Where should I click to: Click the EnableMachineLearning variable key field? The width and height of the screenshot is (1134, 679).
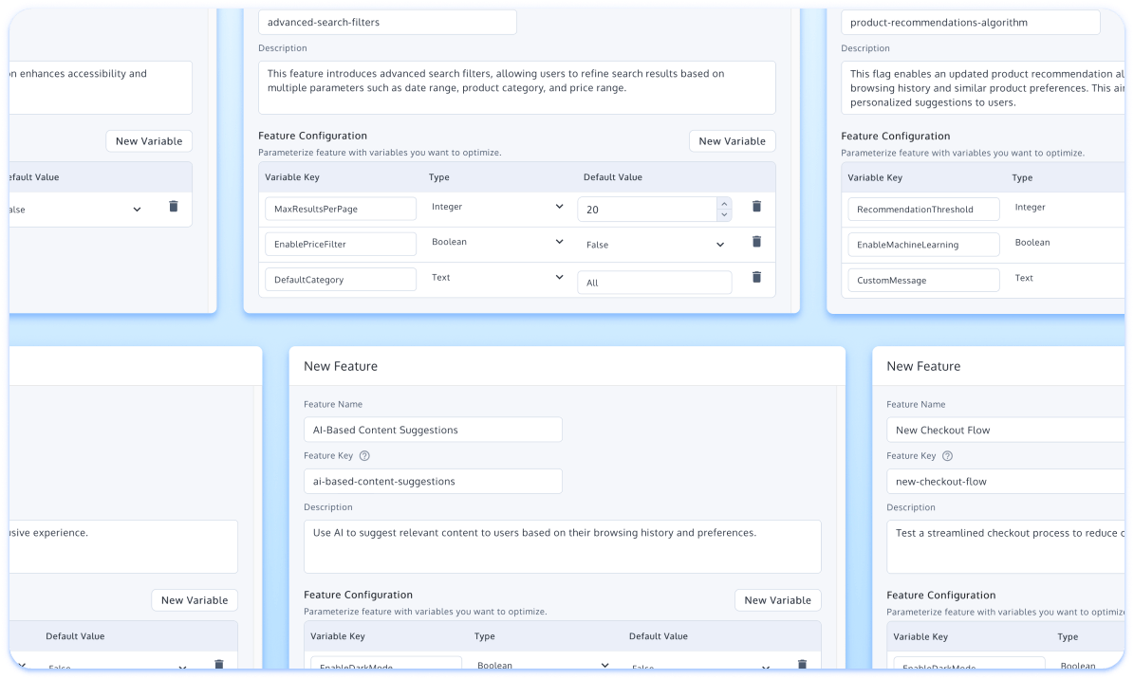[x=923, y=245]
